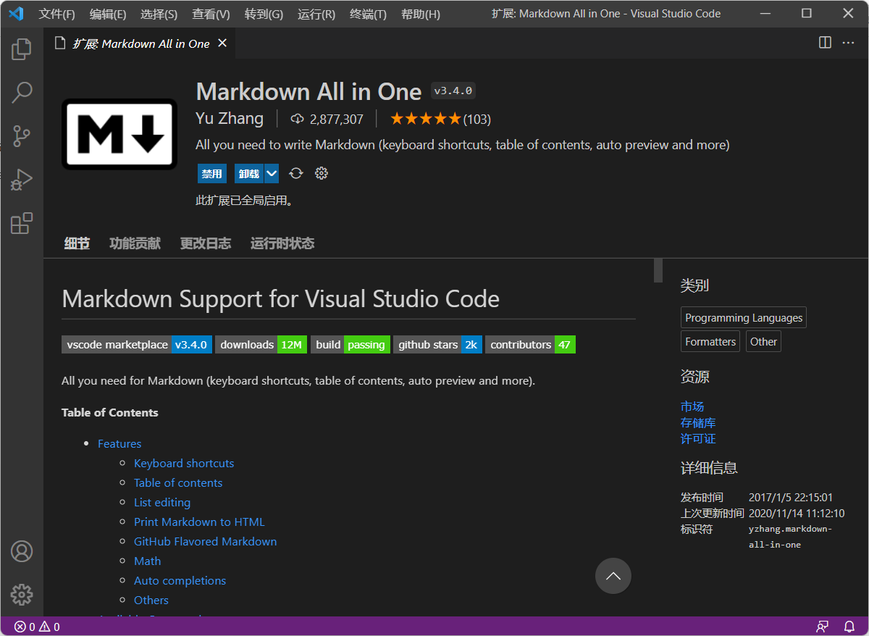
Task: Click the split editor icon
Action: click(x=824, y=43)
